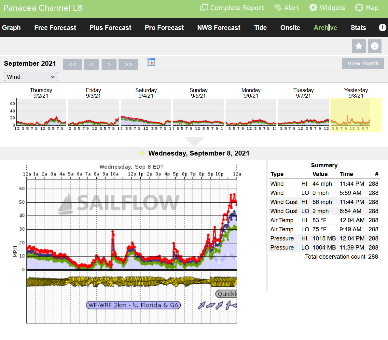This screenshot has height=340, width=388.
Task: Jump back with the << button
Action: pos(73,64)
